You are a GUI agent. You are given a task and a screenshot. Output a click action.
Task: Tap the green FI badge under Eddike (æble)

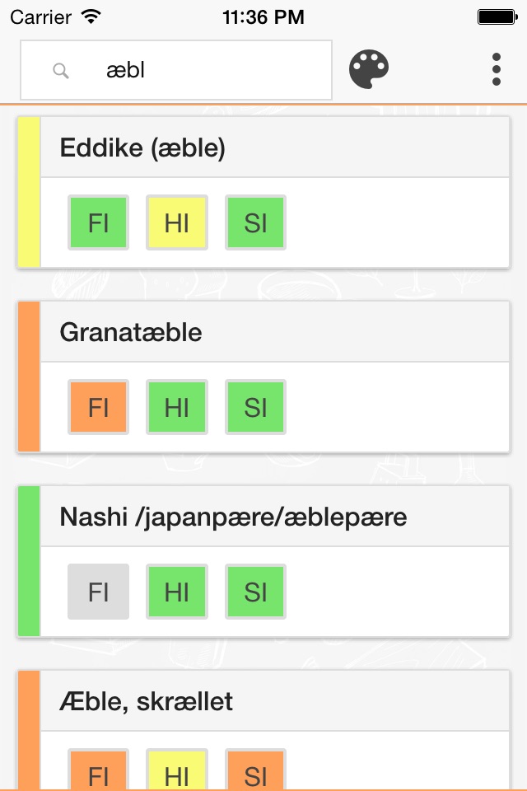pos(98,222)
